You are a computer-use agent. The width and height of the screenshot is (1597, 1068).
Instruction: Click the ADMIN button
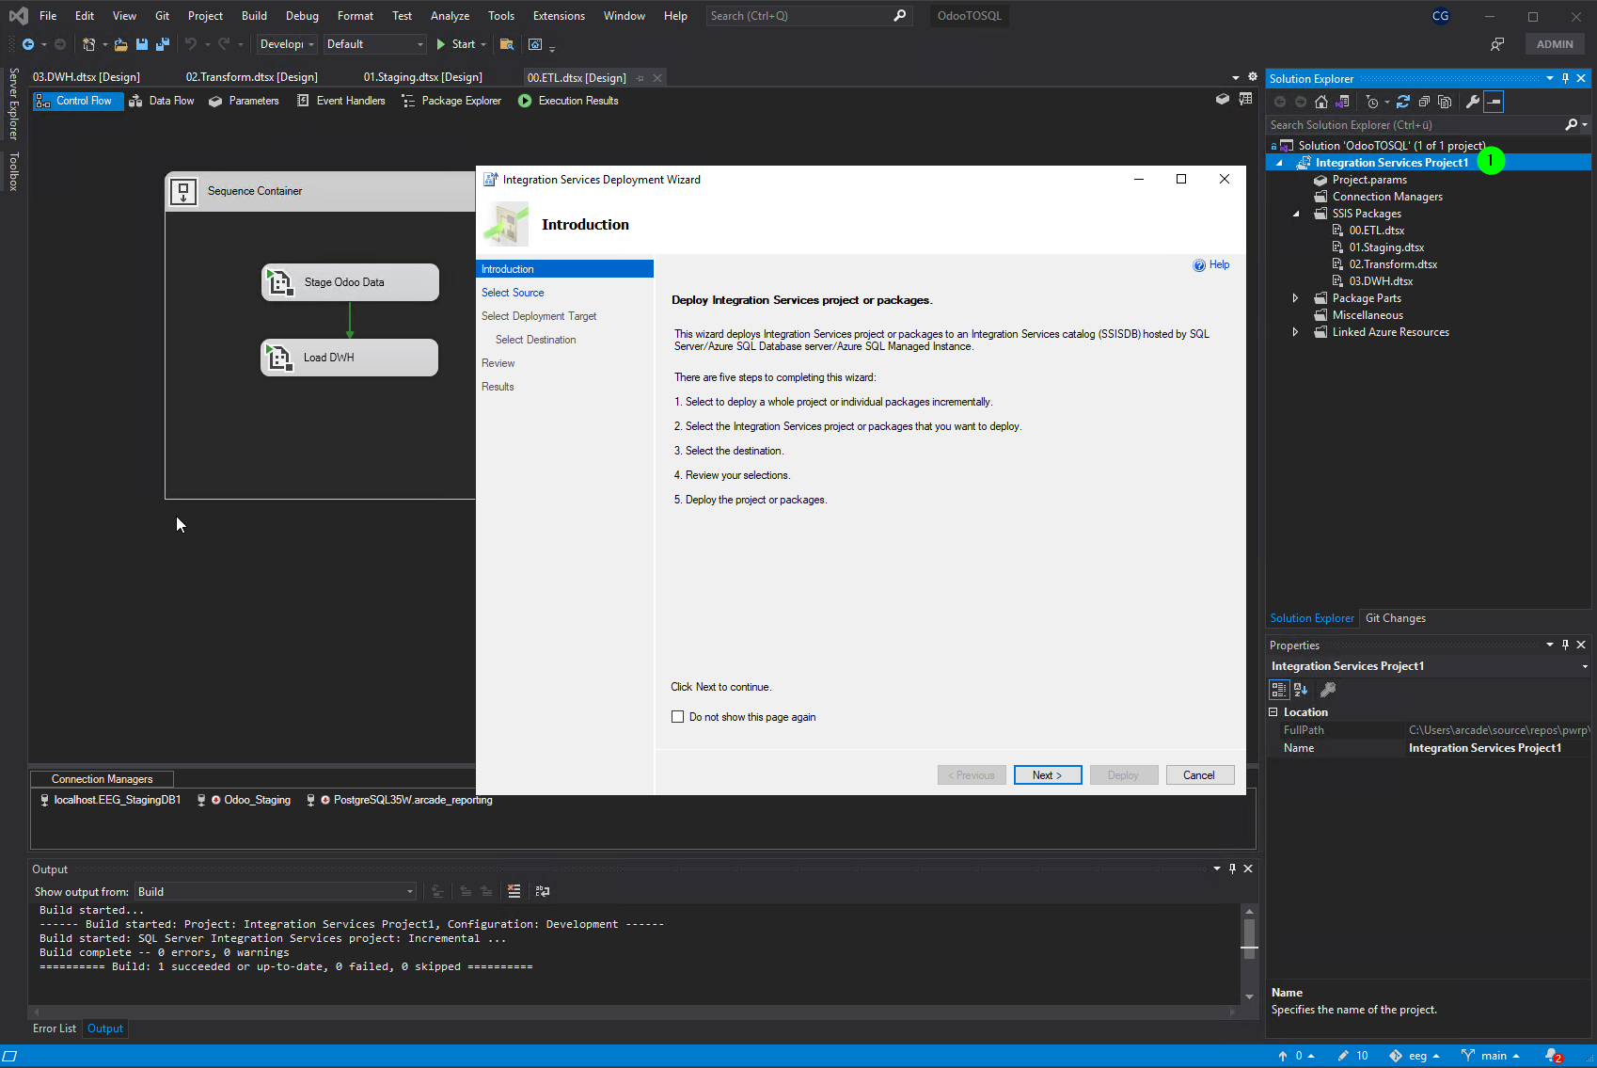click(x=1555, y=44)
